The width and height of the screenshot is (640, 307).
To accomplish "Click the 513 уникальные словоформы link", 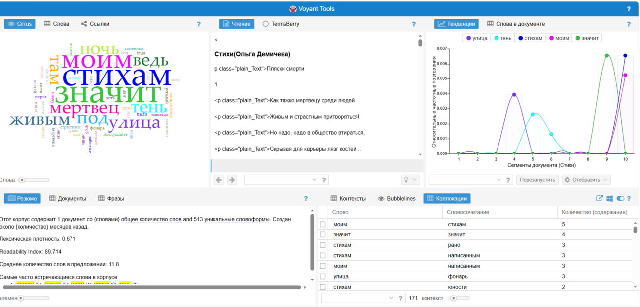I will click(x=234, y=219).
